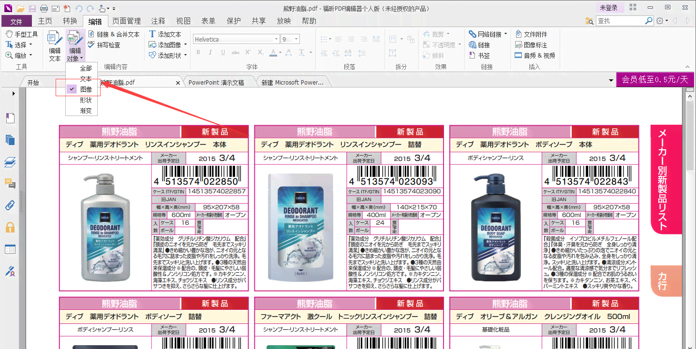The image size is (696, 349).
Task: Click the 未登录 login button
Action: pos(608,8)
